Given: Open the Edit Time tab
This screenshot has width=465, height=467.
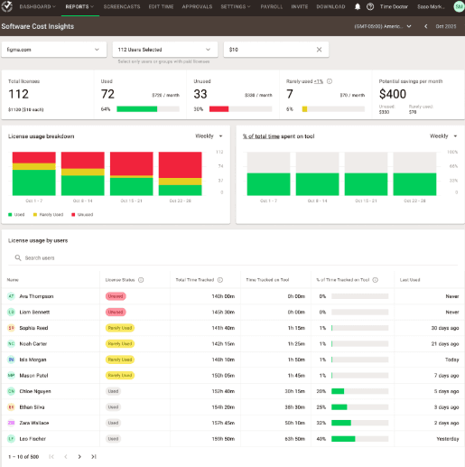Looking at the screenshot, I should (161, 6).
